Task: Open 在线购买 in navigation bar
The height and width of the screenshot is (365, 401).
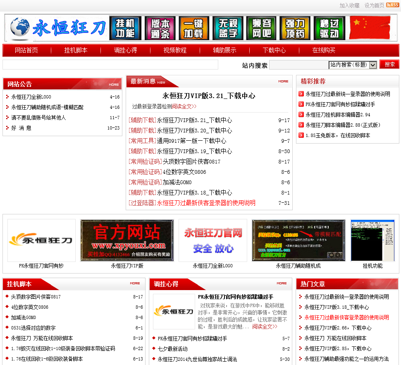Action: click(324, 50)
